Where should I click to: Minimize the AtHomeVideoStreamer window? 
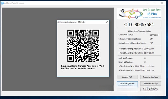[148, 3]
